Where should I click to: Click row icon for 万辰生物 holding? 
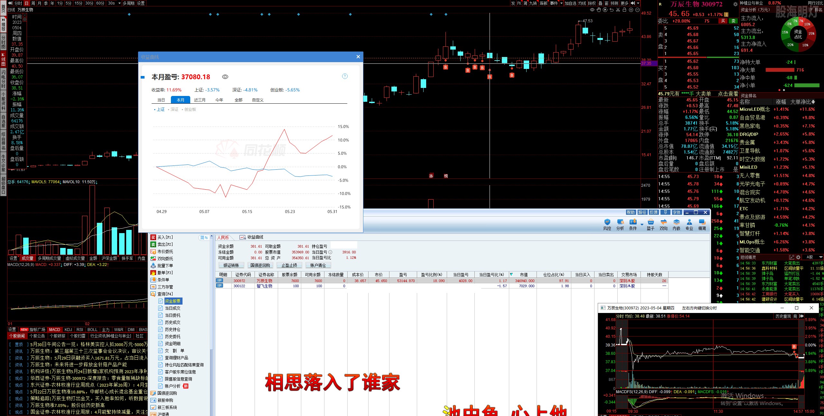pos(220,281)
